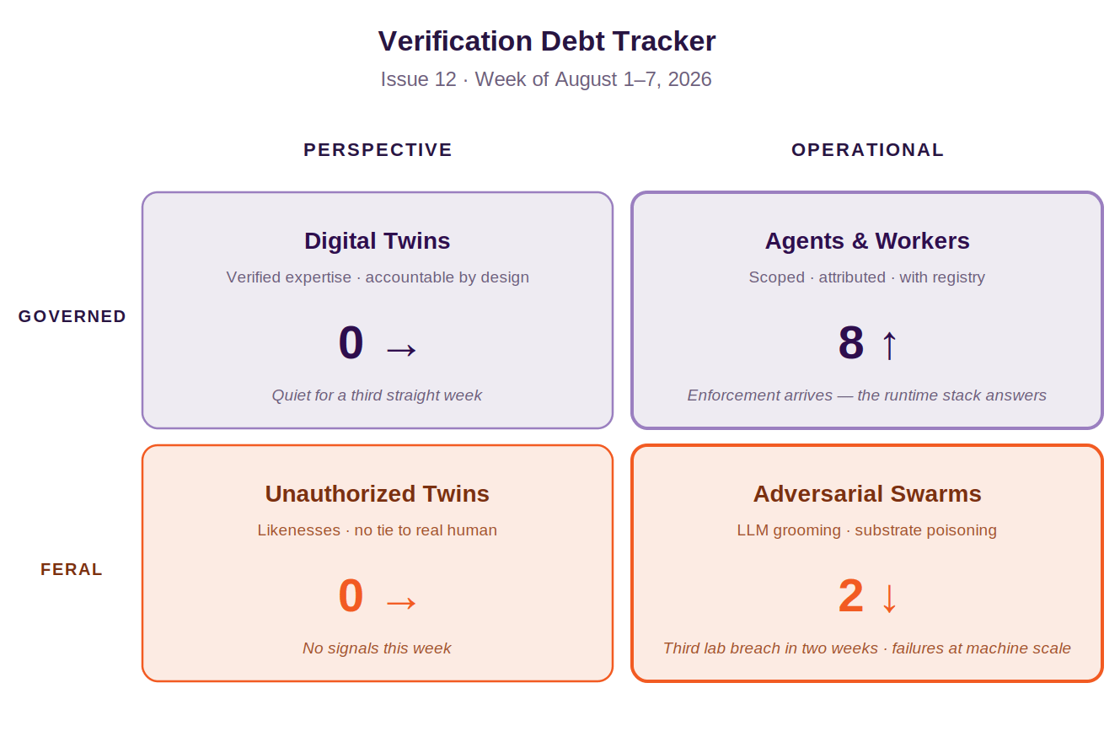Open the Digital Twins card title
This screenshot has width=1120, height=742.
[x=378, y=241]
